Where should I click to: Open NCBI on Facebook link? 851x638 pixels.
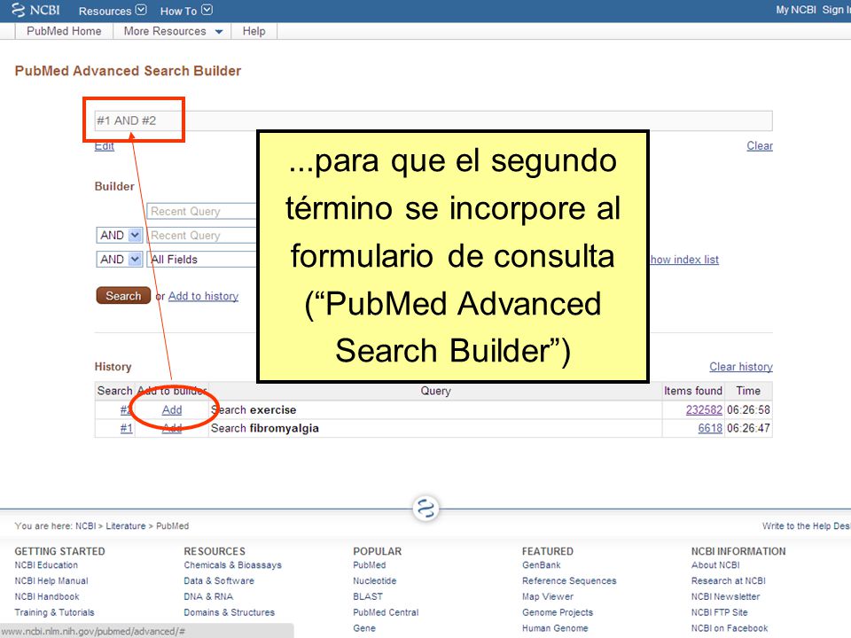[x=730, y=627]
